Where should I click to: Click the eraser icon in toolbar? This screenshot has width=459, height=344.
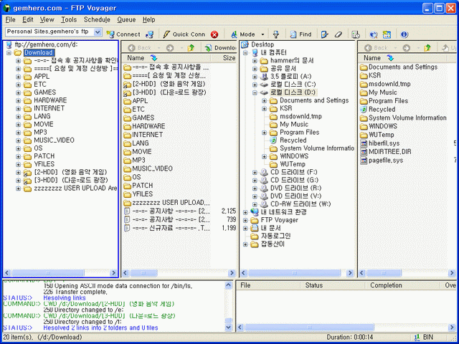[339, 34]
